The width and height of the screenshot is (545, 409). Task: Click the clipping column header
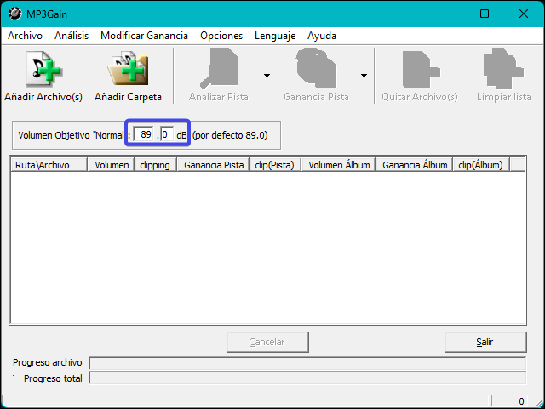(x=155, y=165)
